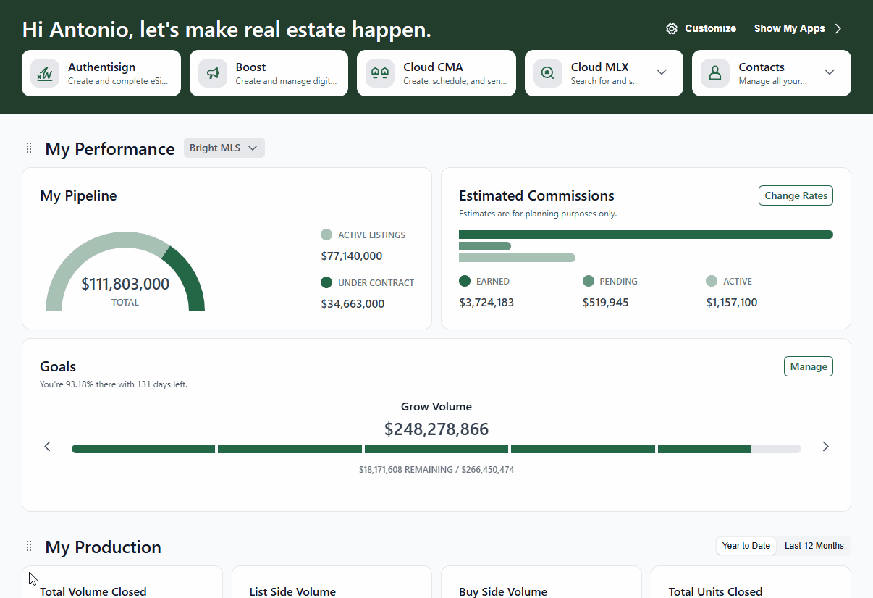Click the My Production drag handle icon
The height and width of the screenshot is (598, 873).
pos(28,546)
